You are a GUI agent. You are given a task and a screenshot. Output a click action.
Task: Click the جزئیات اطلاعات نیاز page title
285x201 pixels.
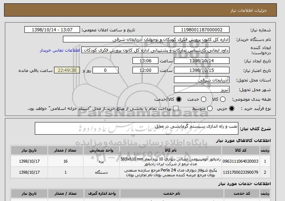(248, 10)
